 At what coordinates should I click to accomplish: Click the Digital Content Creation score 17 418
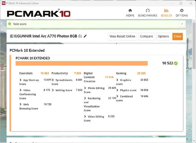(x=109, y=77)
